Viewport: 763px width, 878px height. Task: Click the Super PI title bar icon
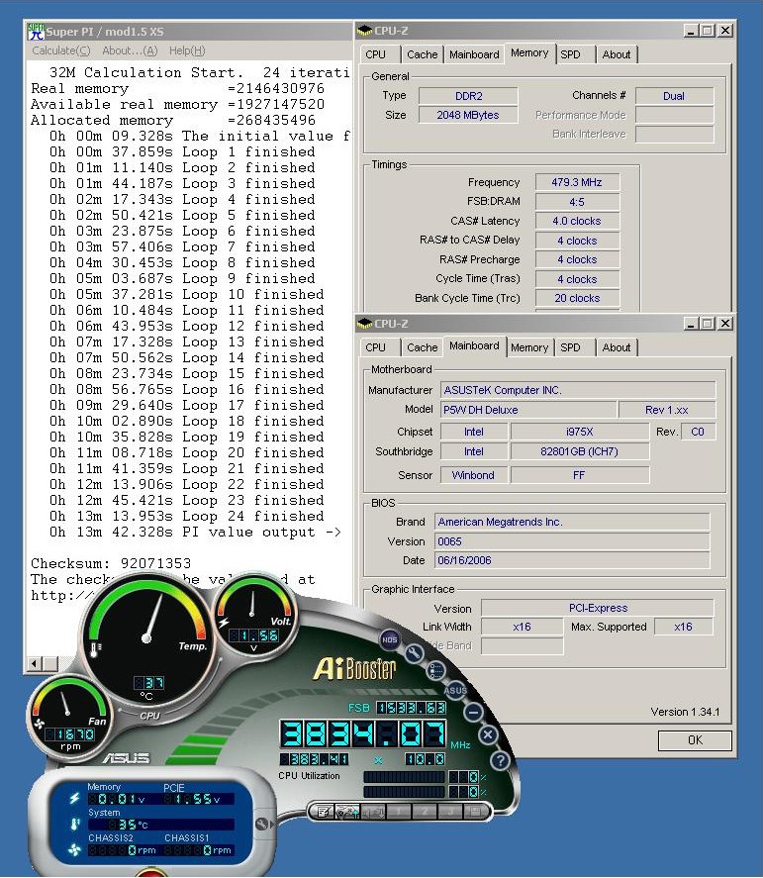(36, 32)
